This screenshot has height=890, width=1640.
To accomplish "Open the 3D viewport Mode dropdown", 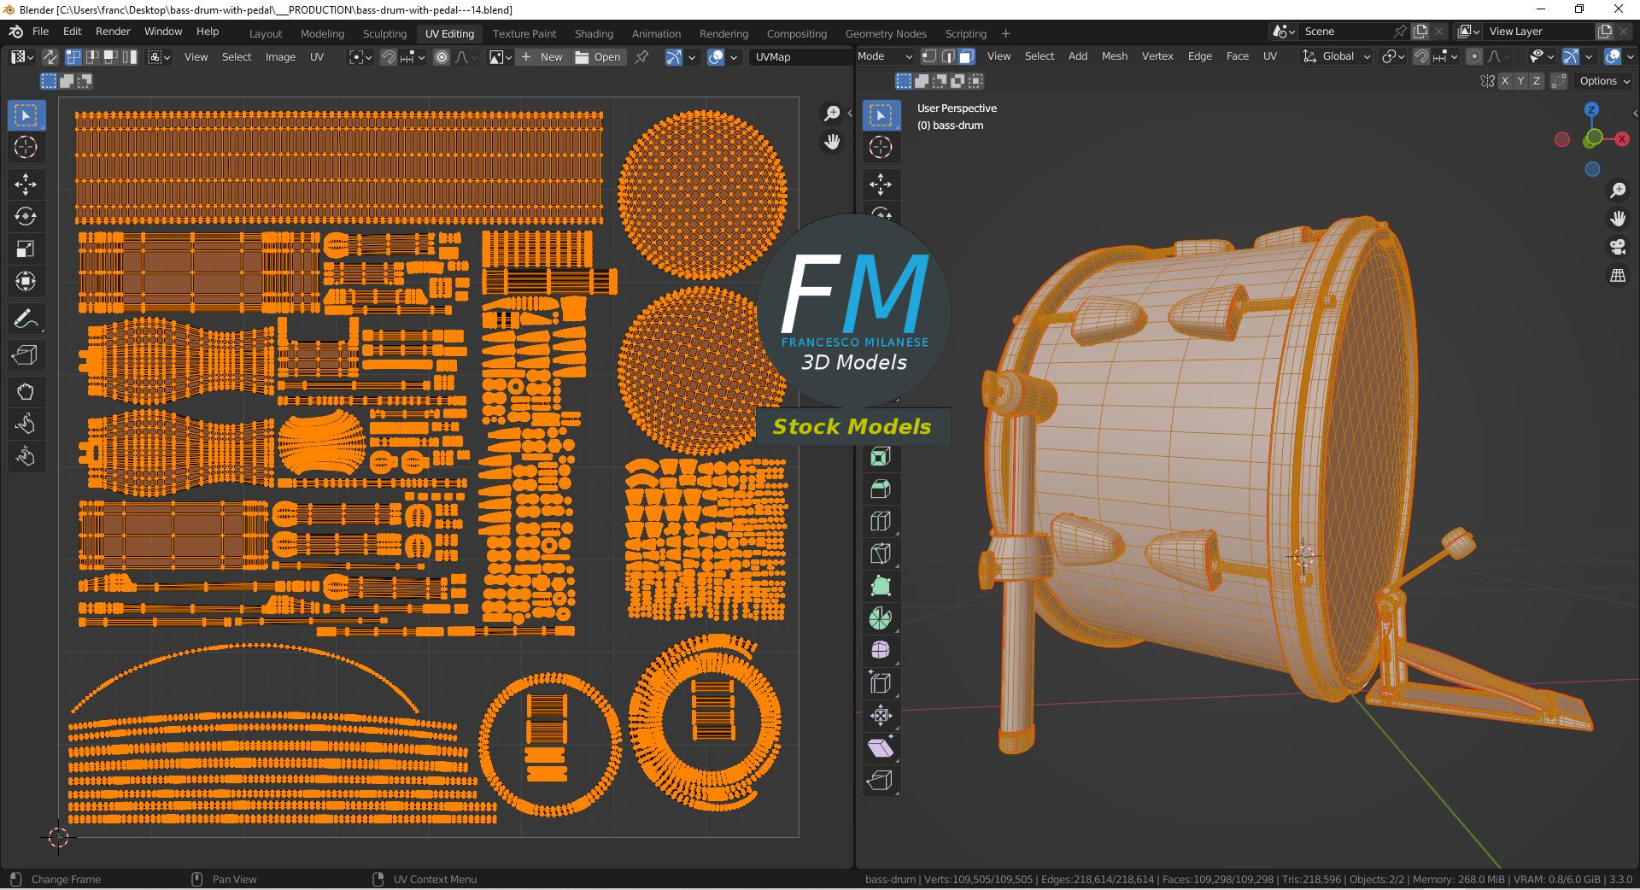I will tap(885, 56).
